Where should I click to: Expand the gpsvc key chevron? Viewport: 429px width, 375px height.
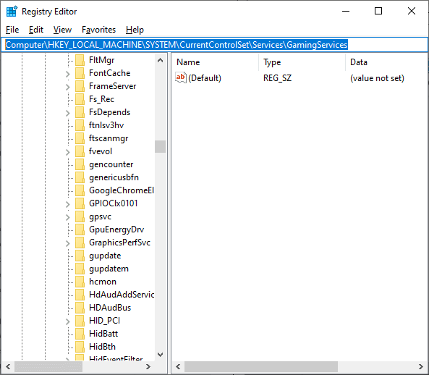[x=67, y=217]
